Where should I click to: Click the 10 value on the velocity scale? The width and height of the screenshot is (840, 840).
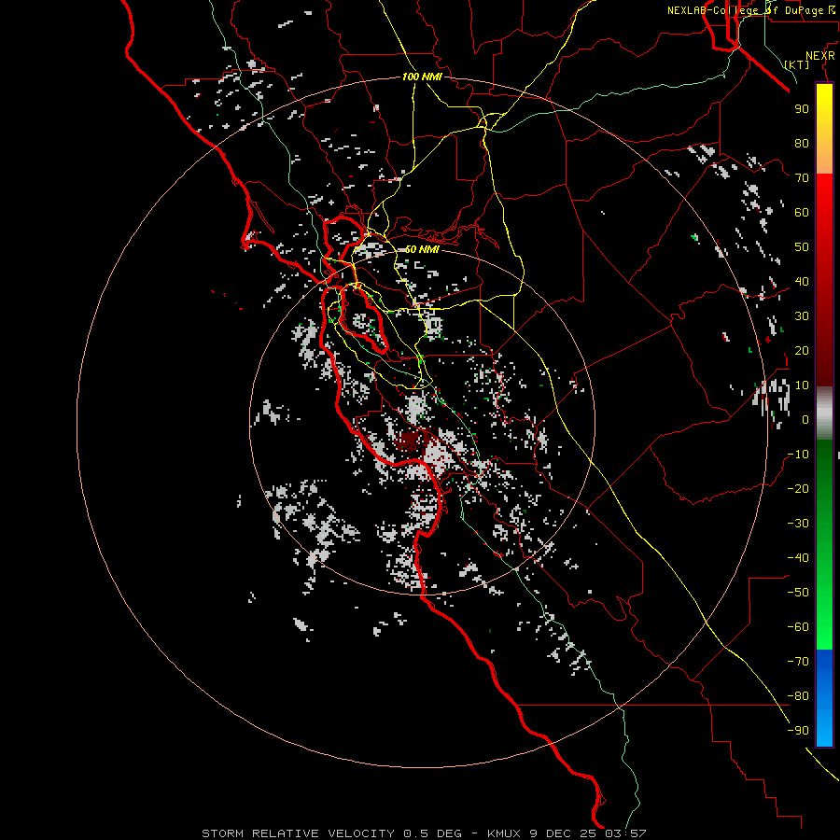802,385
